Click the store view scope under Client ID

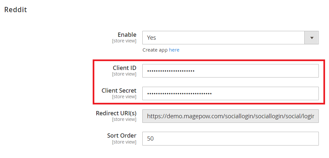[x=124, y=74]
